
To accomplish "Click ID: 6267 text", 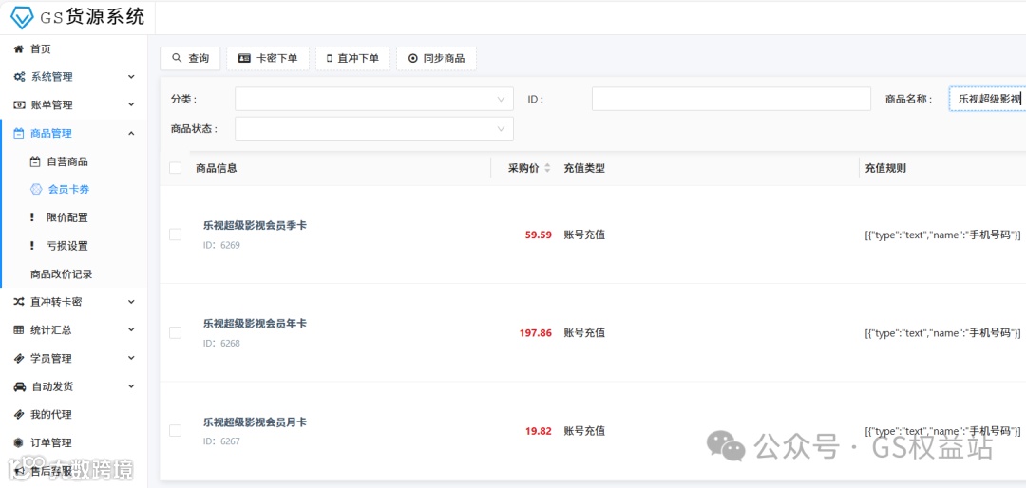I will (x=221, y=441).
